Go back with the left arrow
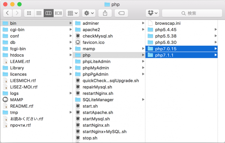This screenshot has height=143, width=225. pyautogui.click(x=8, y=13)
